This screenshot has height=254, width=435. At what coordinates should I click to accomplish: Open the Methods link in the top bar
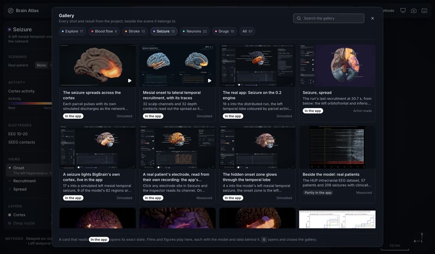(388, 10)
